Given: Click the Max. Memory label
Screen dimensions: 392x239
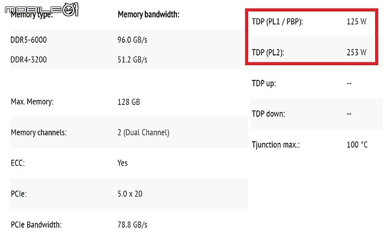Looking at the screenshot, I should coord(32,102).
